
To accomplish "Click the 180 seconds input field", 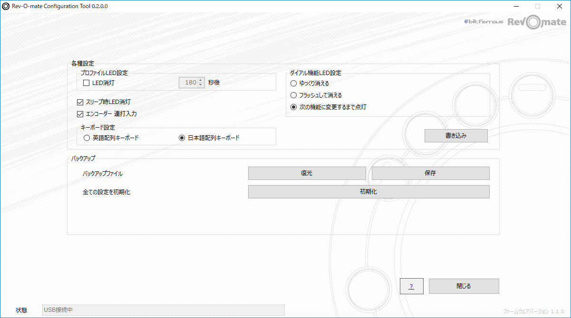I will pyautogui.click(x=188, y=83).
